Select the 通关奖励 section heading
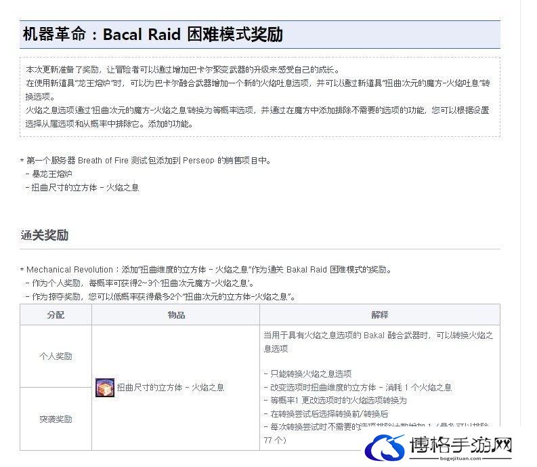 tap(45, 236)
